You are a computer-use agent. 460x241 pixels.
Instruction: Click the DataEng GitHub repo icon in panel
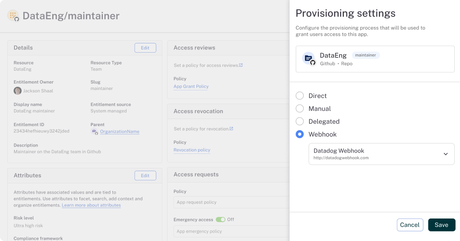click(x=309, y=59)
